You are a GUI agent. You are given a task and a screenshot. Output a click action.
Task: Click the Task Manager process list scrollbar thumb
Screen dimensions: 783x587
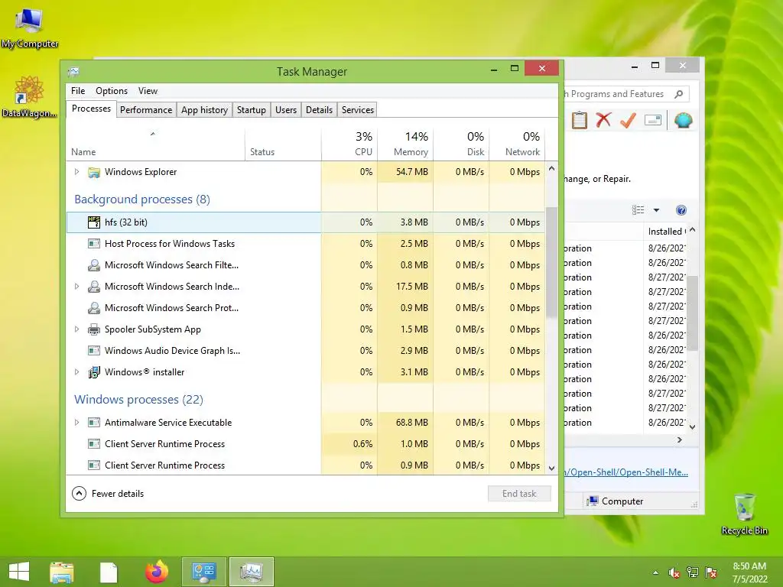pyautogui.click(x=551, y=262)
